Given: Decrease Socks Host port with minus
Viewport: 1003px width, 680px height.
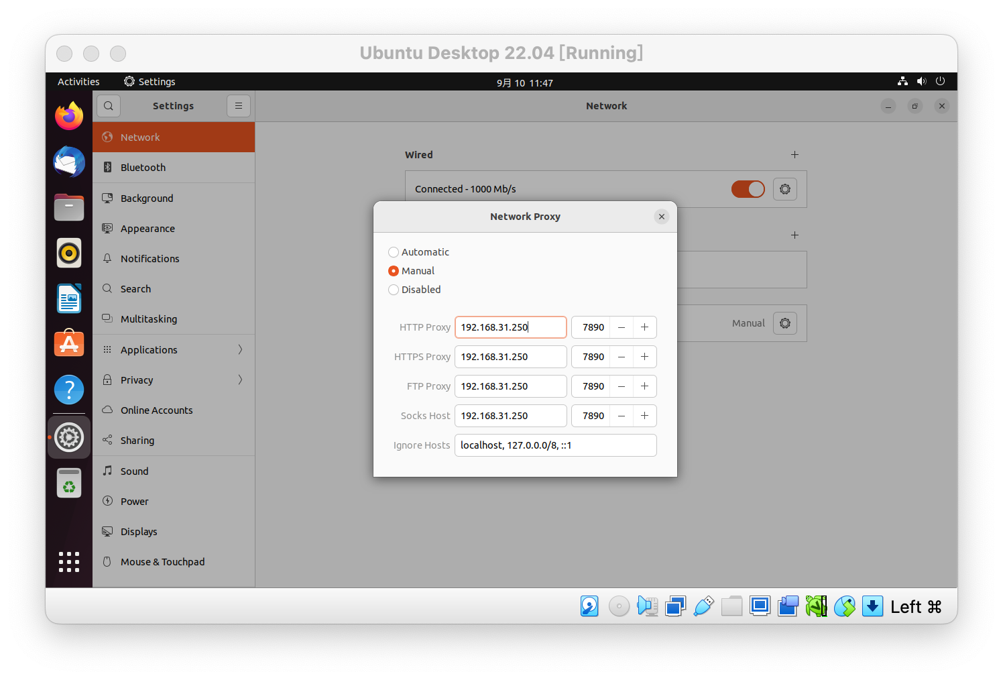Looking at the screenshot, I should pyautogui.click(x=622, y=416).
